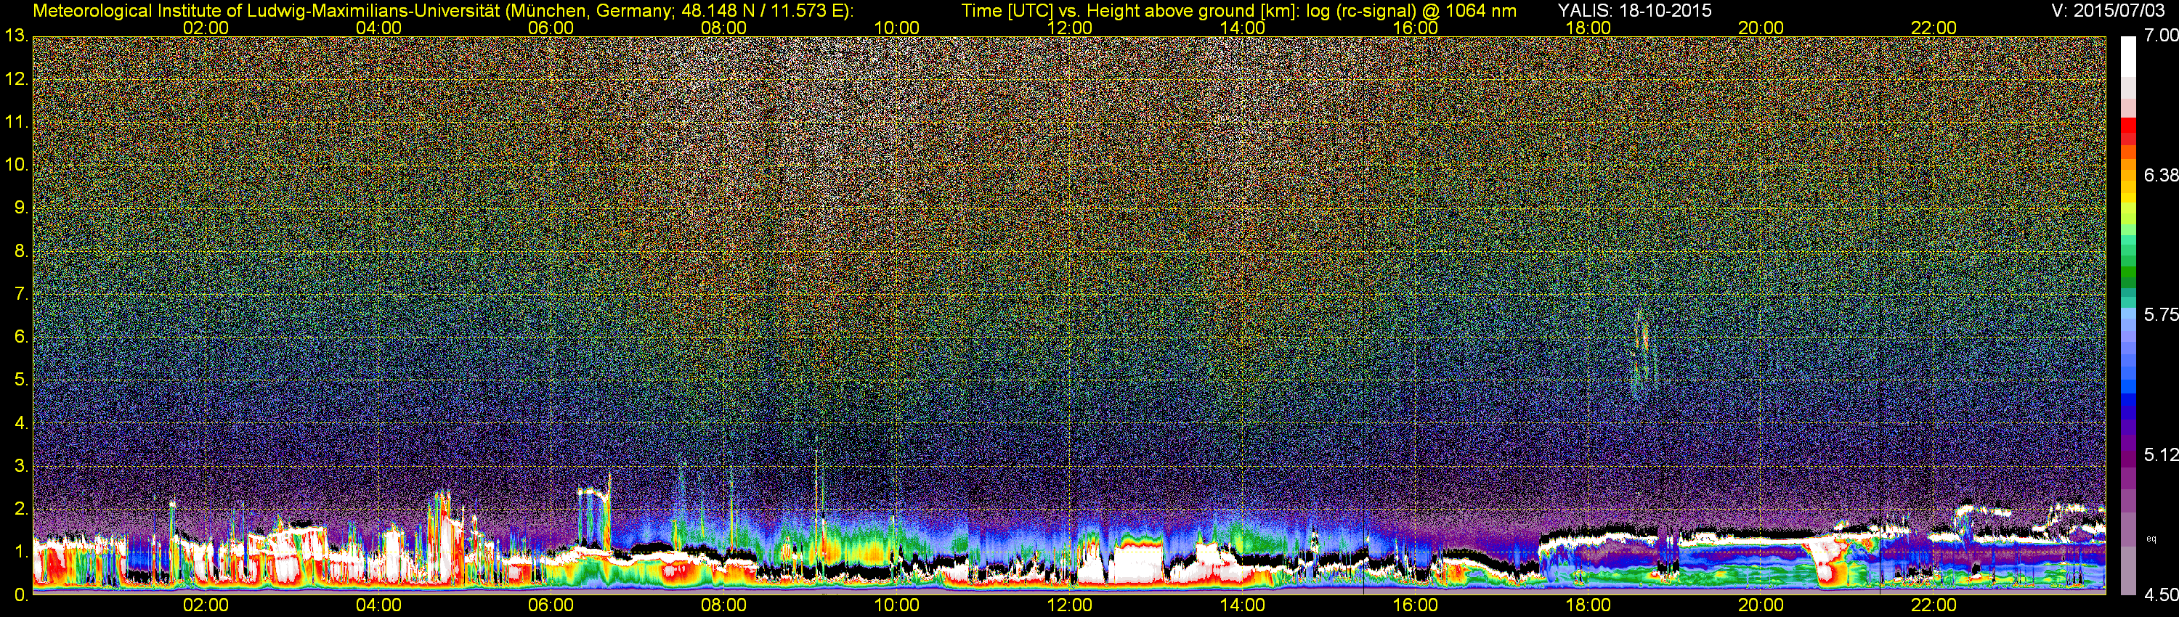Click the height axis label '5.'
Image resolution: width=2179 pixels, height=617 pixels.
(21, 380)
